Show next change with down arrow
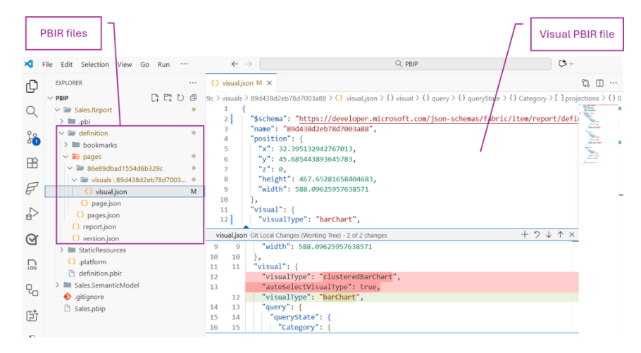The image size is (641, 353). coord(549,235)
